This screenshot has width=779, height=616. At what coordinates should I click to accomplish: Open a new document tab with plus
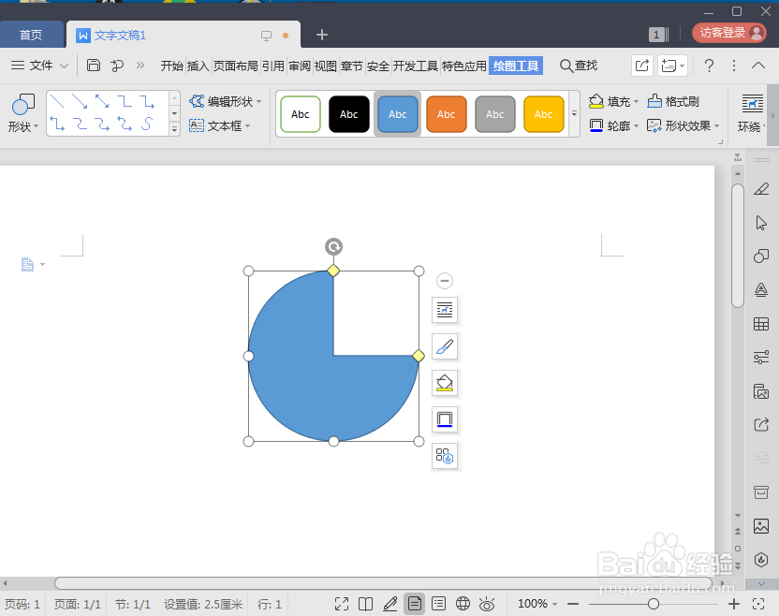point(322,35)
